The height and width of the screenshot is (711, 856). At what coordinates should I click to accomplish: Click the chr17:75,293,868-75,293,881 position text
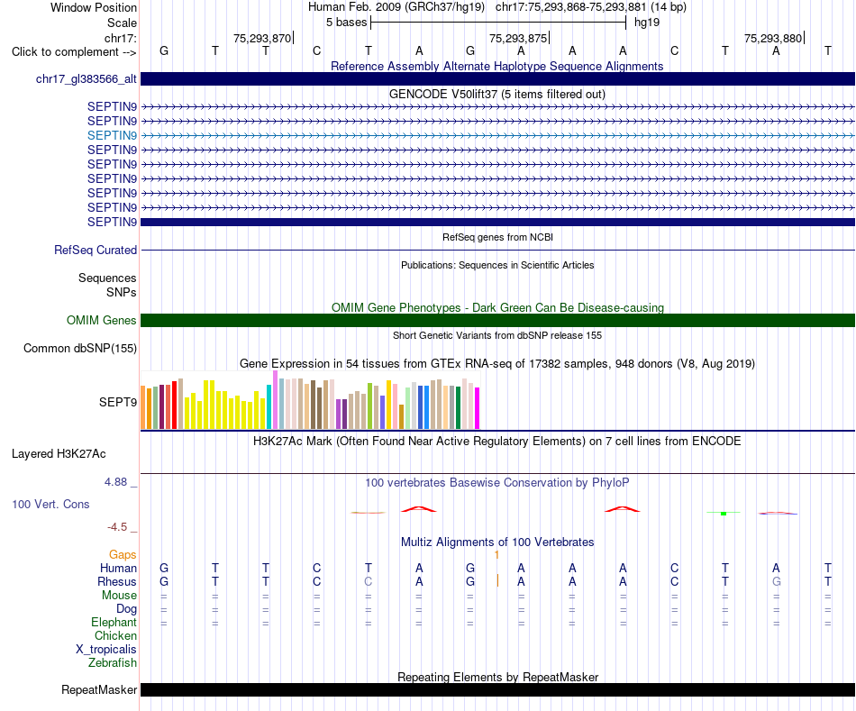(570, 7)
